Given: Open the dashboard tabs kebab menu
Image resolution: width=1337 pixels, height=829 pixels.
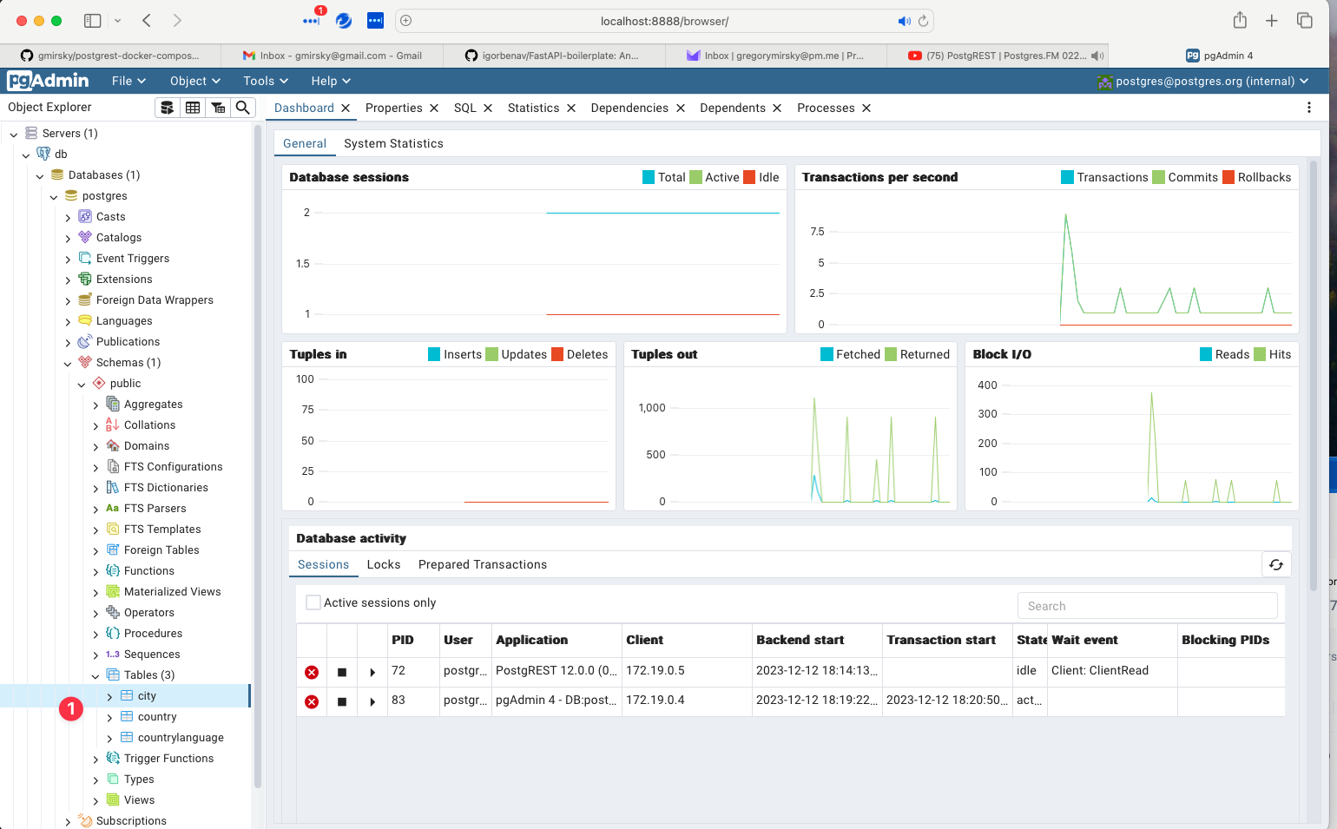Looking at the screenshot, I should pyautogui.click(x=1309, y=108).
